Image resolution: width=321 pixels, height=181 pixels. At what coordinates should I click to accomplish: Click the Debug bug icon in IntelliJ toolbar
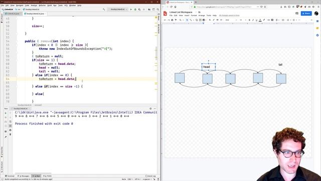[x=135, y=10]
